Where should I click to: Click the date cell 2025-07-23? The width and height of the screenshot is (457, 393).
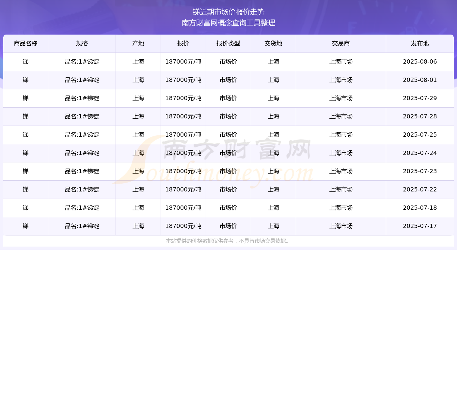click(420, 171)
